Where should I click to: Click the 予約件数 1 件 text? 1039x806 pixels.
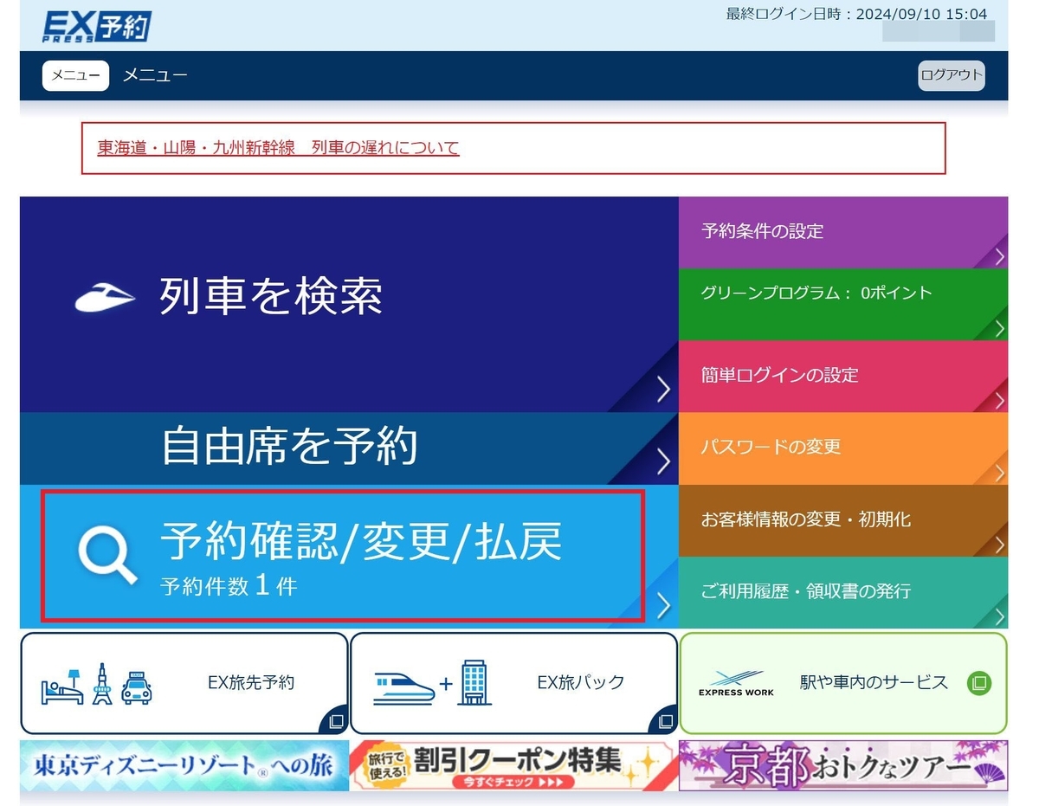pos(229,586)
